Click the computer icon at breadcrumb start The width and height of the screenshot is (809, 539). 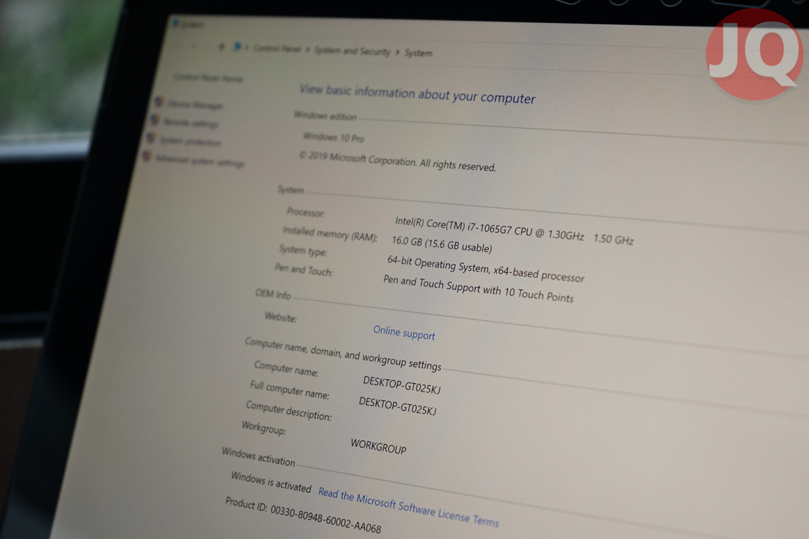click(x=237, y=47)
